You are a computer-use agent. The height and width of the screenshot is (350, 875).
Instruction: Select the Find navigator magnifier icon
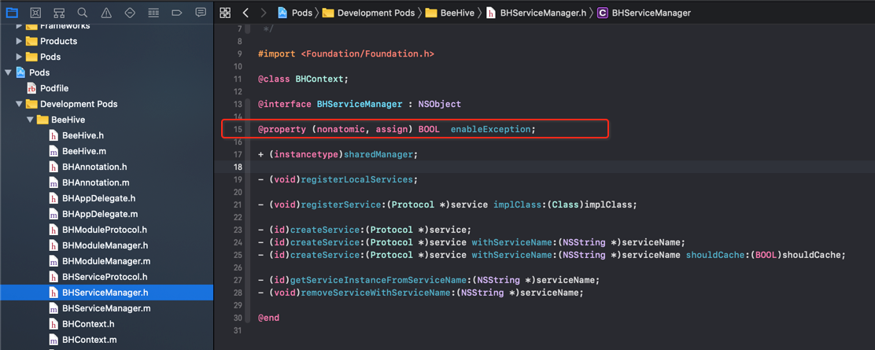[x=82, y=13]
